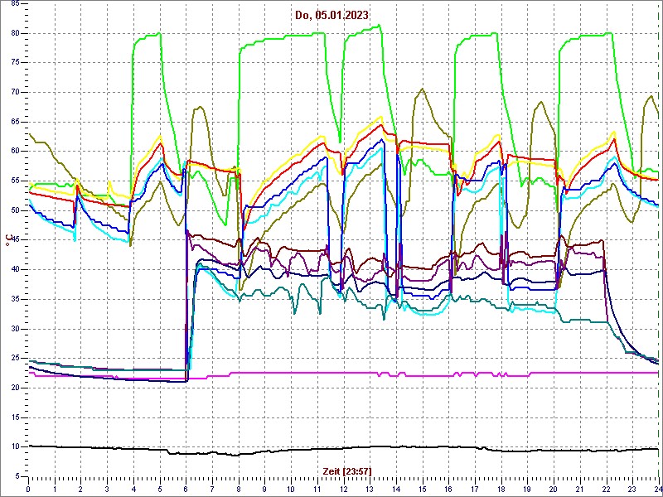Viewport: 663px width, 497px height.
Task: Pick hour 3 on the time axis
Action: click(x=107, y=489)
